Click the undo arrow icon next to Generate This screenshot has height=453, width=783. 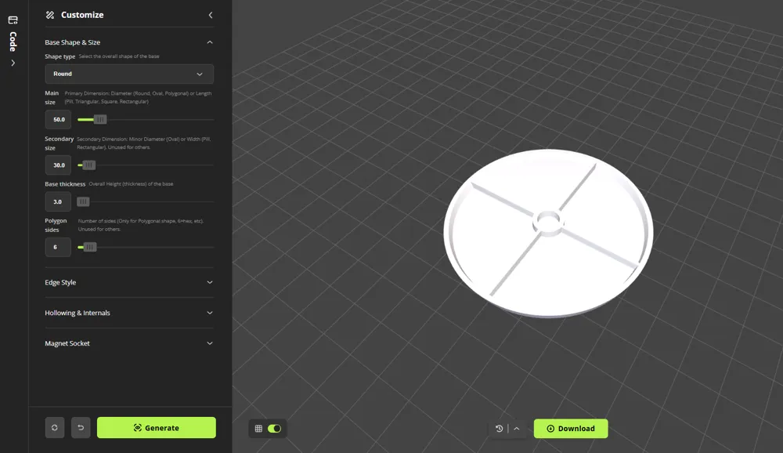[x=79, y=427]
